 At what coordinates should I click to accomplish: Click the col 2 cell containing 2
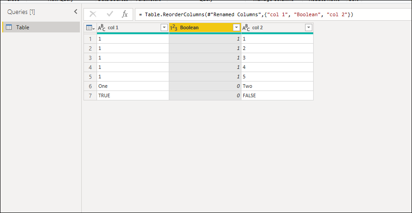277,48
